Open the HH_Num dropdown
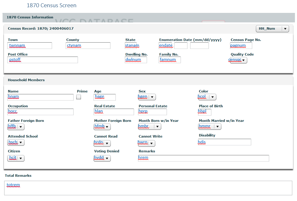297x201 pixels. (272, 29)
